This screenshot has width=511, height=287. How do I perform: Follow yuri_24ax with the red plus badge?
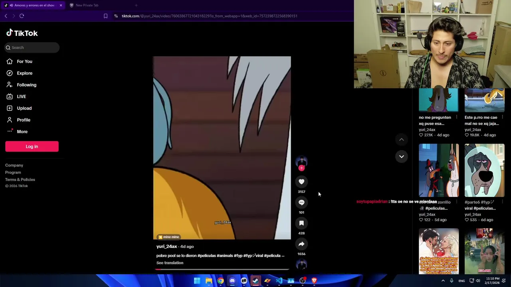301,168
